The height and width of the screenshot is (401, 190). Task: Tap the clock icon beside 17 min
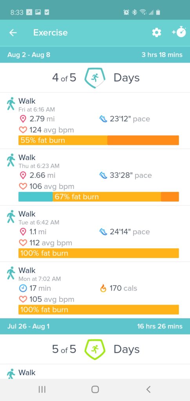23,288
